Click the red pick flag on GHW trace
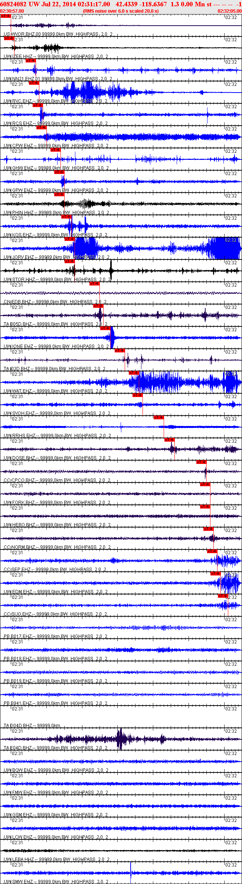242x884 pixels. click(56, 150)
